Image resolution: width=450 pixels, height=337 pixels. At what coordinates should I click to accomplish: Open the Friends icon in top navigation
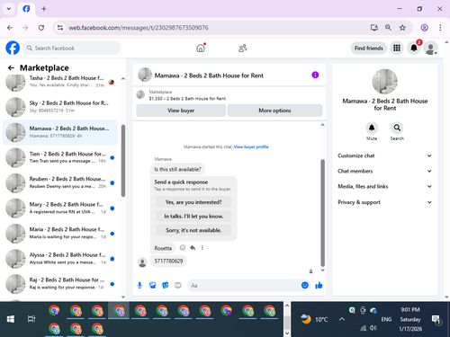(x=242, y=48)
